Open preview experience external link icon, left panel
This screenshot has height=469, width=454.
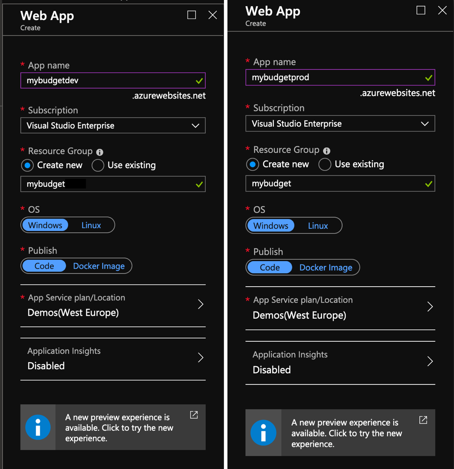coord(194,415)
